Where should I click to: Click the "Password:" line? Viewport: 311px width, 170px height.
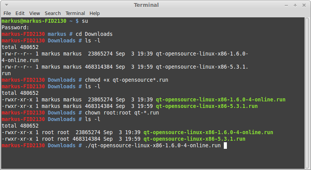click(x=15, y=28)
